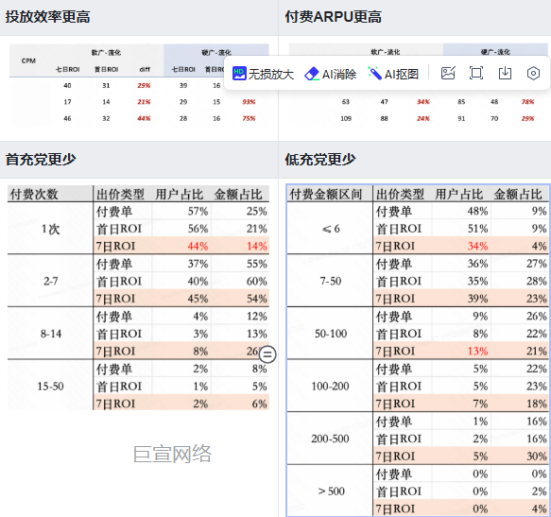Select the > 500 amount range cell
The height and width of the screenshot is (517, 551).
pos(331,491)
